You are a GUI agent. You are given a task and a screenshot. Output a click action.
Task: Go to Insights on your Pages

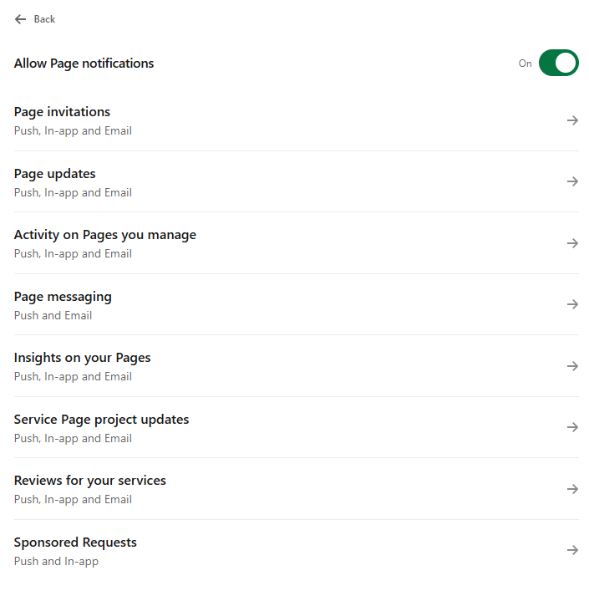click(x=83, y=358)
